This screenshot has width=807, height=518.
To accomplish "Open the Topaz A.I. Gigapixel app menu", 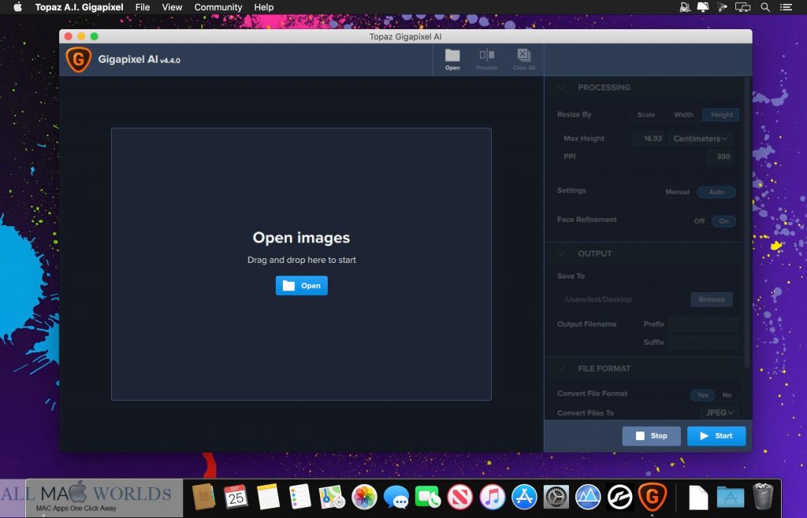I will click(x=80, y=7).
